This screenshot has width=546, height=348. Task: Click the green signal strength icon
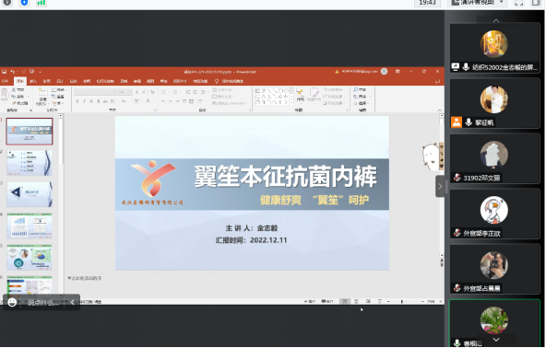pyautogui.click(x=42, y=3)
